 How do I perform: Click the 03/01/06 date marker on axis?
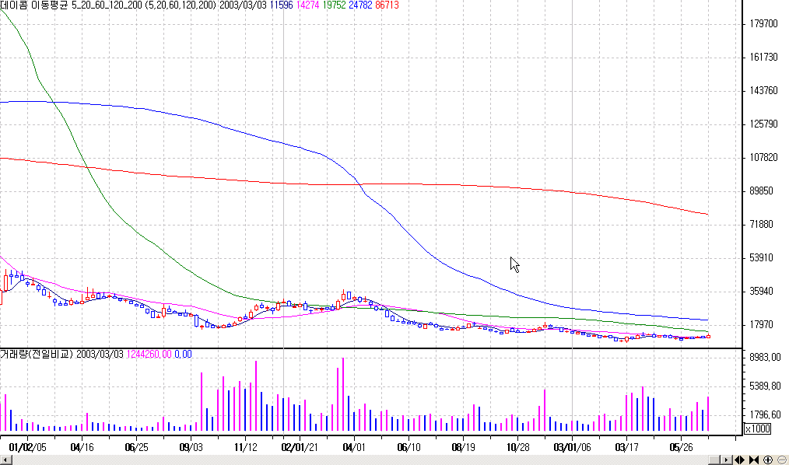pyautogui.click(x=572, y=447)
